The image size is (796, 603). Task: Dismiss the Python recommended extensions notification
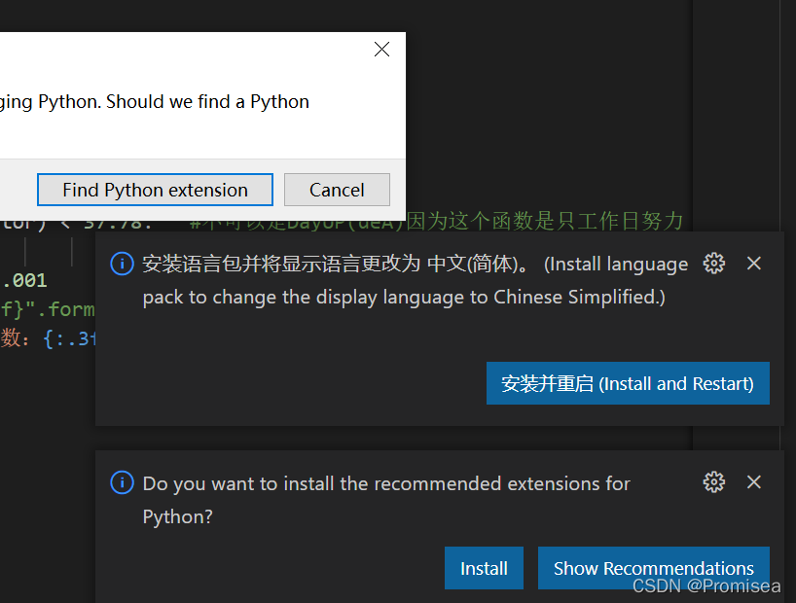pyautogui.click(x=754, y=482)
